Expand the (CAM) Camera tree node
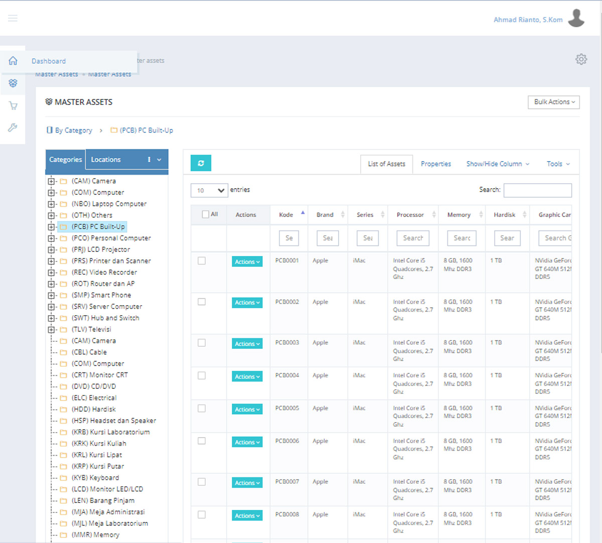 (x=51, y=181)
